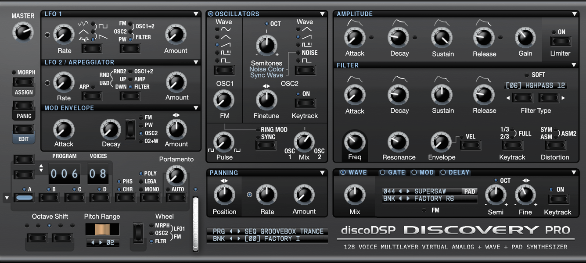Toggle the filter VEL switch
Screen dimensions: 586x263
471,146
